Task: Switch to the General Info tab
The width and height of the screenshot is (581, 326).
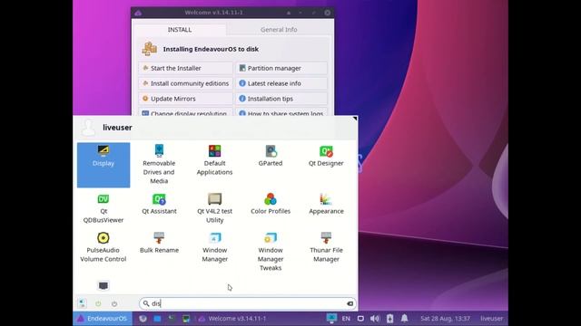Action: click(279, 30)
